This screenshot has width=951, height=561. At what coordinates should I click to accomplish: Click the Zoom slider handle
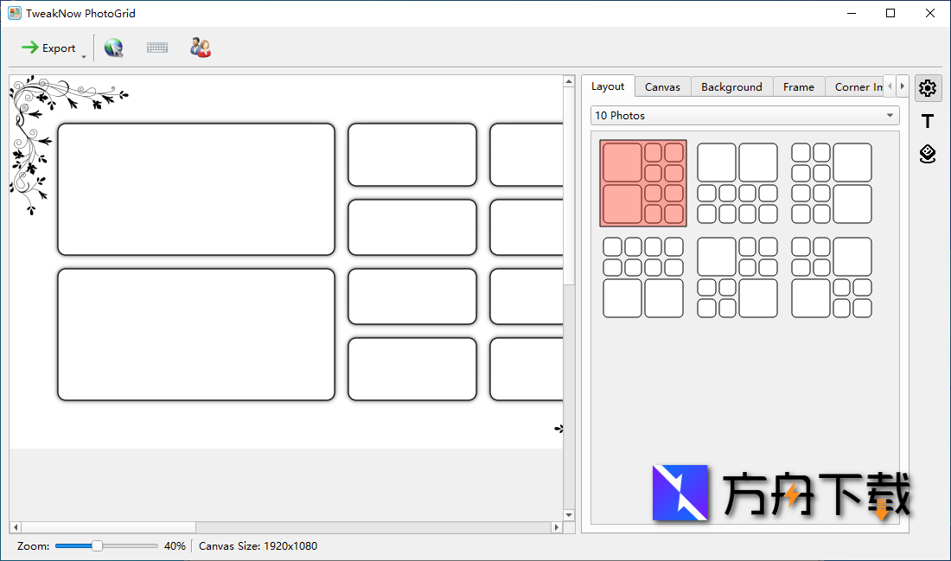(x=97, y=546)
